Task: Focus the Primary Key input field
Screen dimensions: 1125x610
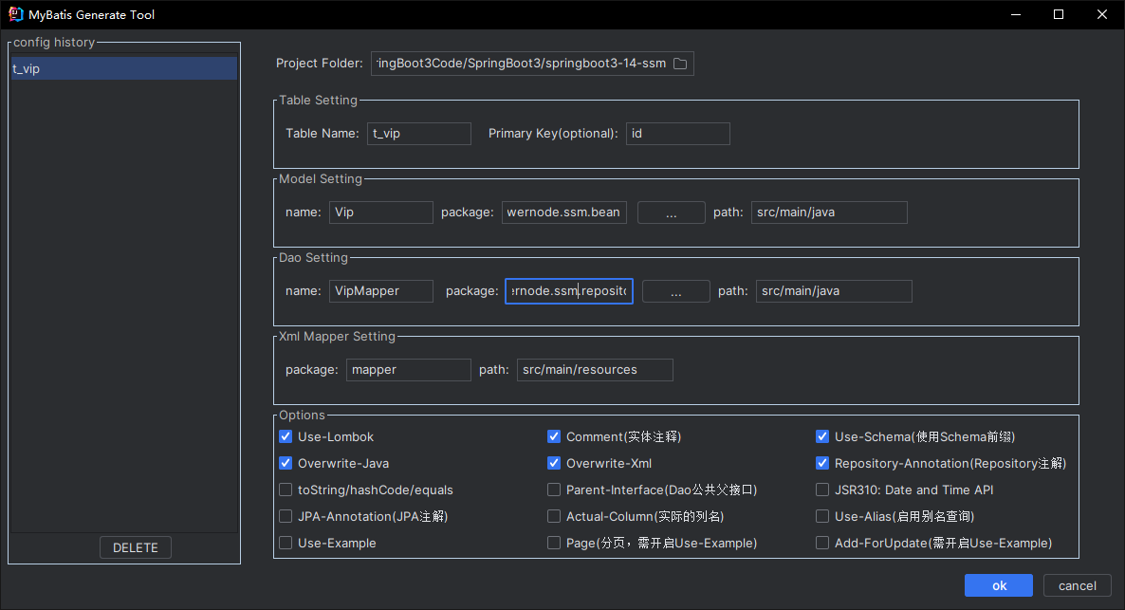Action: click(x=677, y=134)
